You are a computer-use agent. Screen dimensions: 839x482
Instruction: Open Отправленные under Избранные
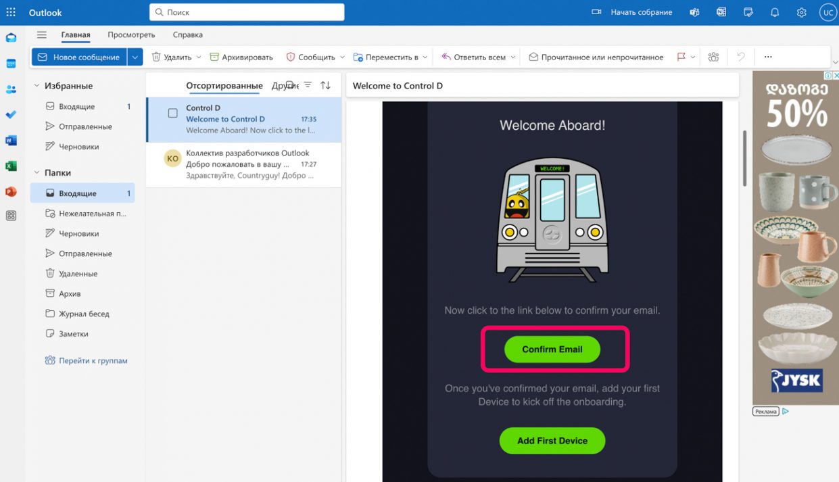(82, 126)
